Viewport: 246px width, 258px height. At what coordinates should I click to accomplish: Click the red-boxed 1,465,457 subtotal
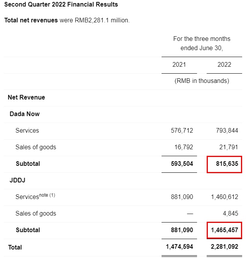coord(224,230)
